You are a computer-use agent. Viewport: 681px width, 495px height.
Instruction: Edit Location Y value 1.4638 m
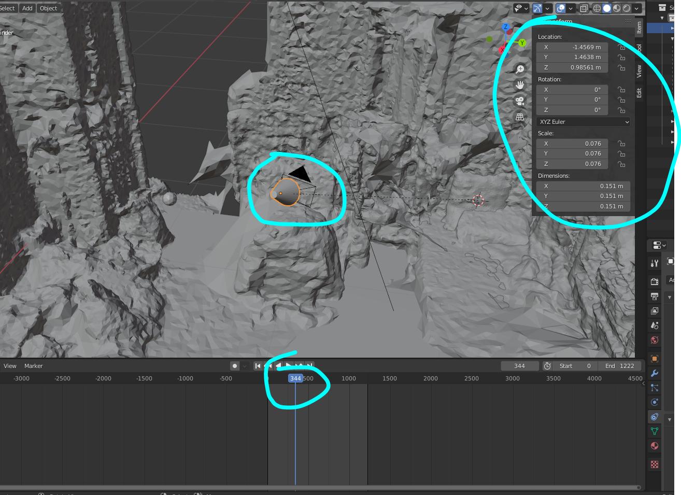tap(572, 57)
